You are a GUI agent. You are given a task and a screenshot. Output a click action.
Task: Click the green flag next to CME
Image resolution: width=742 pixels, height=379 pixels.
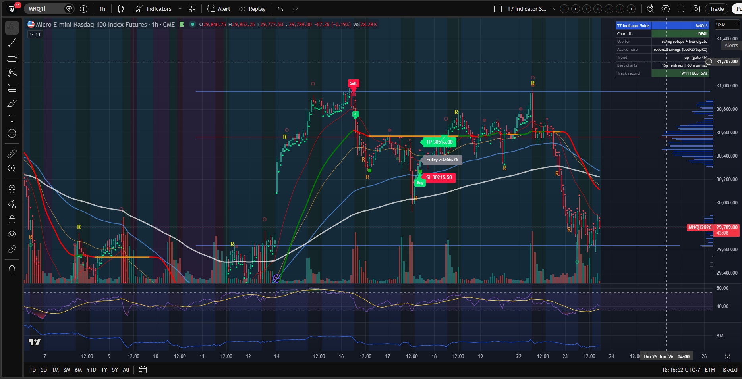(182, 24)
